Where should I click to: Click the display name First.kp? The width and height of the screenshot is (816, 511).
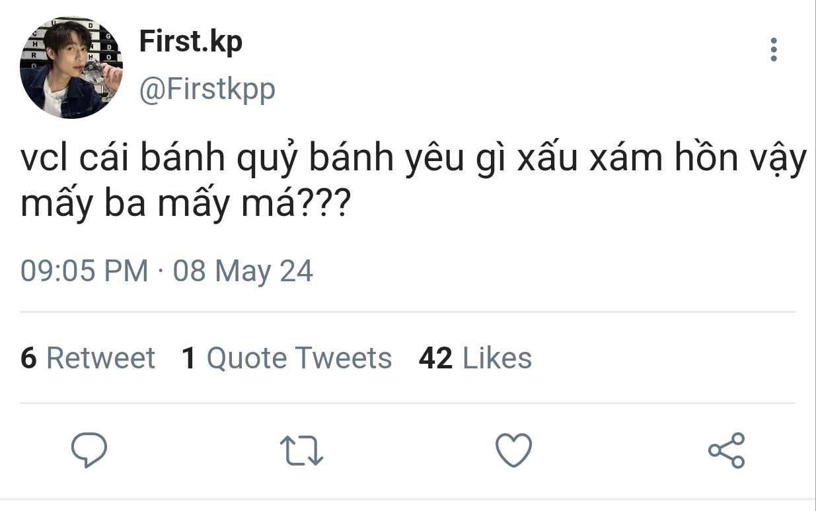click(190, 42)
